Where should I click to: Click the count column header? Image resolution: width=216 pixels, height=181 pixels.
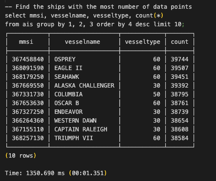tap(179, 42)
